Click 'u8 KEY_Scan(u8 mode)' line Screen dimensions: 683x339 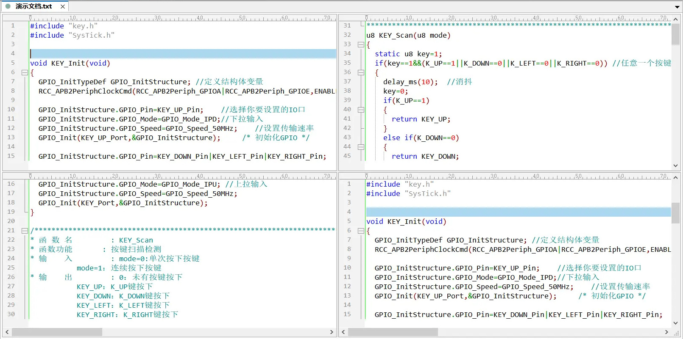[x=408, y=35]
